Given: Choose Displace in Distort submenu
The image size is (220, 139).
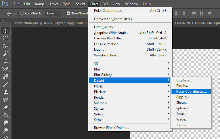Looking at the screenshot, I should click(191, 80).
